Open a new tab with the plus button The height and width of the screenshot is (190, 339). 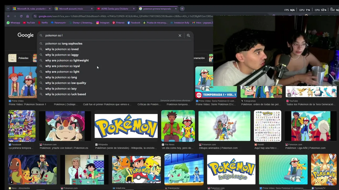pos(182,9)
